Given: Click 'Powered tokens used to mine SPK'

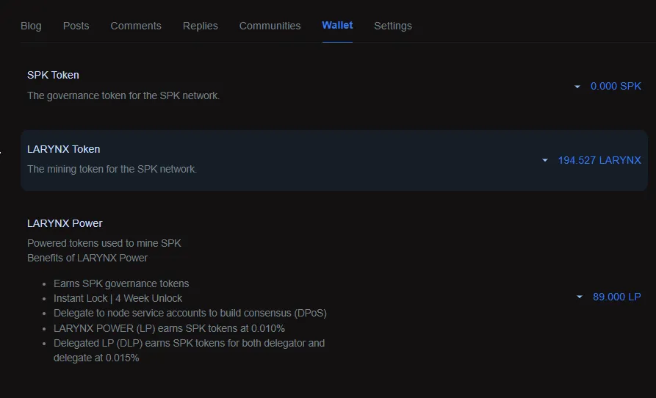Looking at the screenshot, I should (104, 243).
